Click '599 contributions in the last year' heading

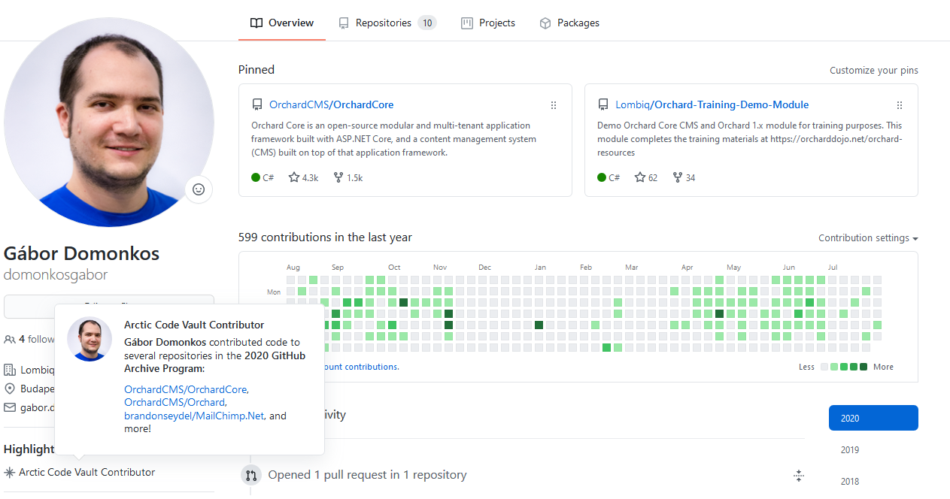[x=325, y=237]
